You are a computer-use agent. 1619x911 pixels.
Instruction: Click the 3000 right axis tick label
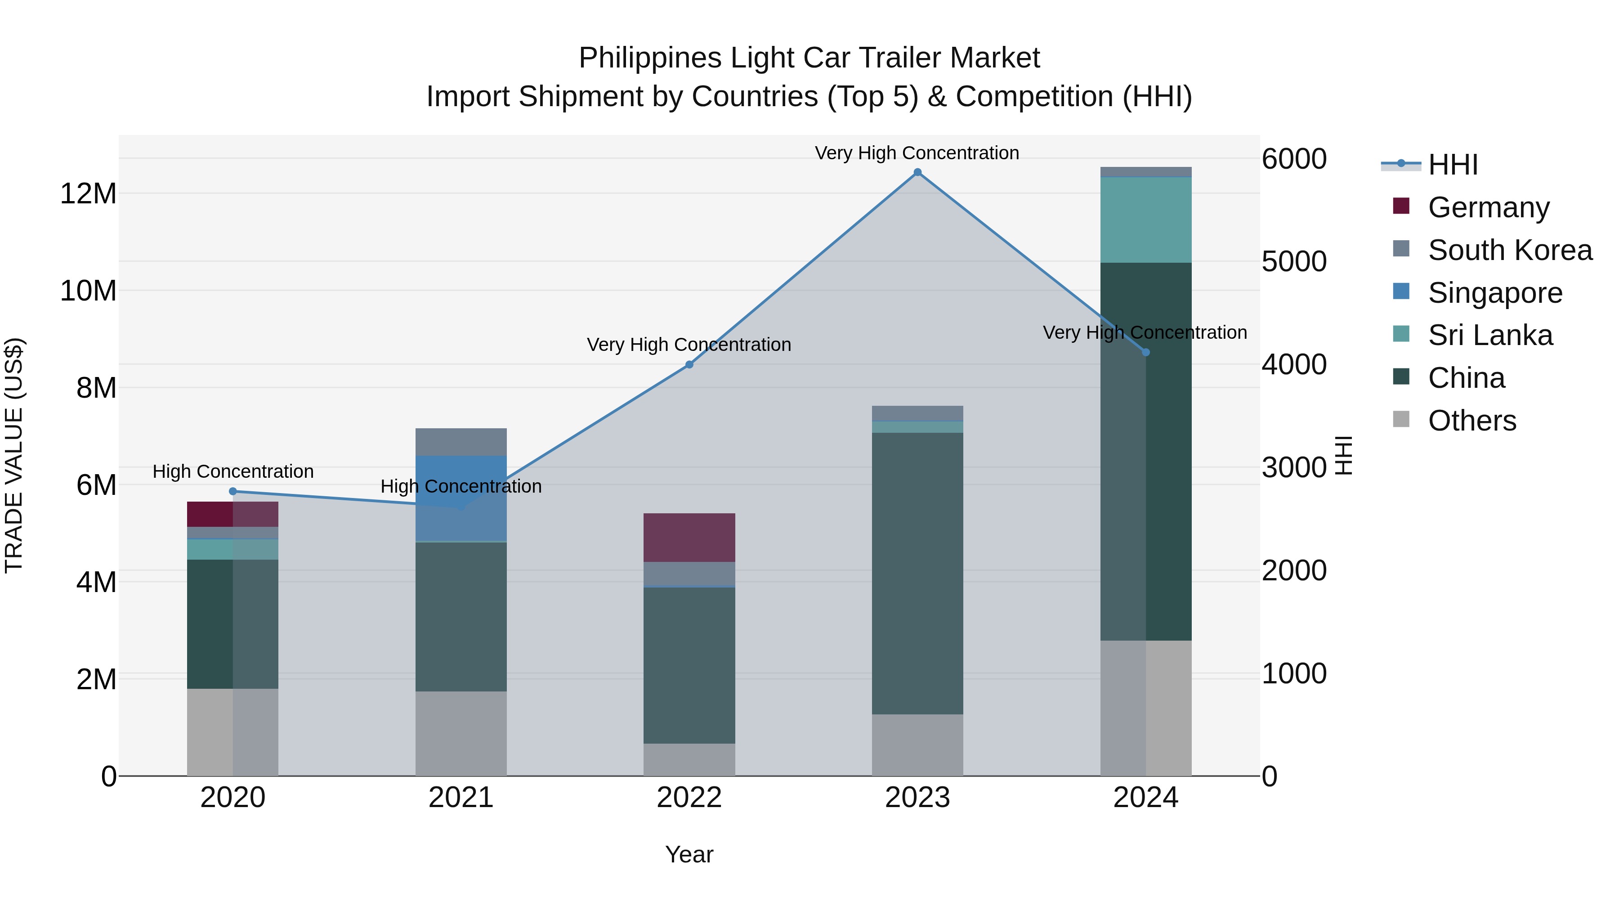(x=1294, y=468)
